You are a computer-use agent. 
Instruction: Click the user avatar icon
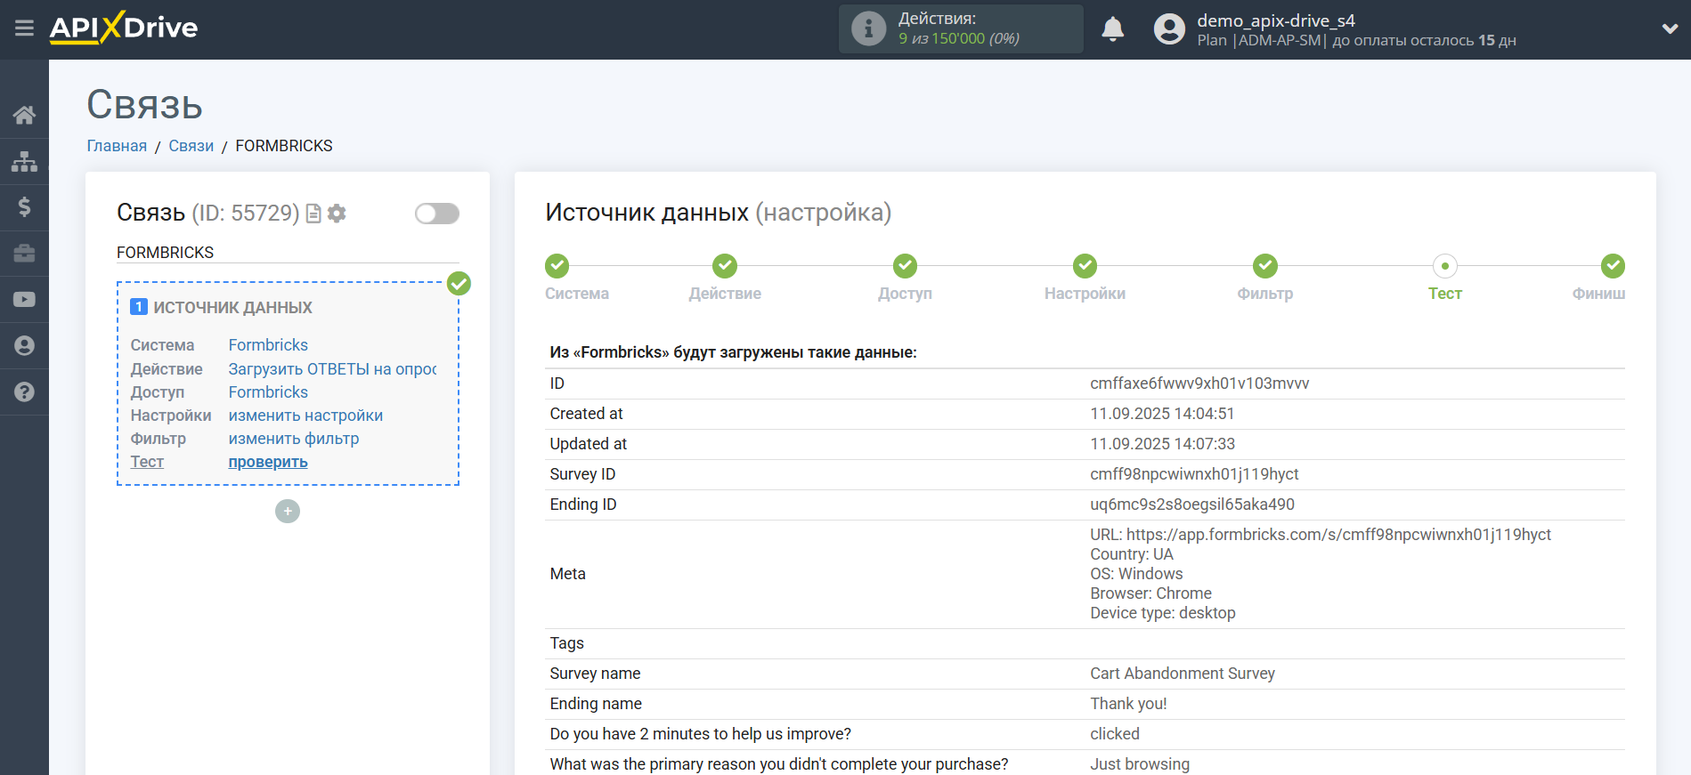[1169, 29]
